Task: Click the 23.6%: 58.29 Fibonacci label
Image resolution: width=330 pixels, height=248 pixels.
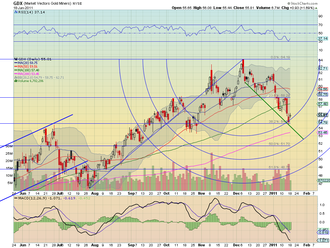Action: tap(279, 95)
